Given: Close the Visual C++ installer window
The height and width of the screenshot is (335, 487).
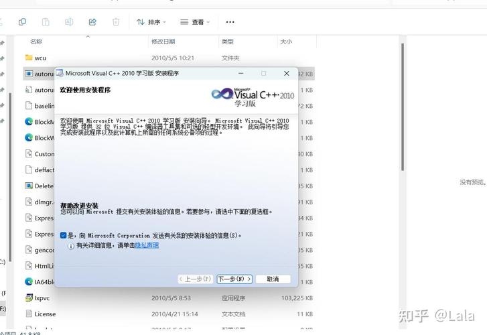Looking at the screenshot, I should 286,73.
